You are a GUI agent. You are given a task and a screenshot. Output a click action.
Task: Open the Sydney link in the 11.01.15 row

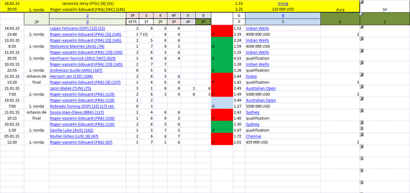click(253, 112)
